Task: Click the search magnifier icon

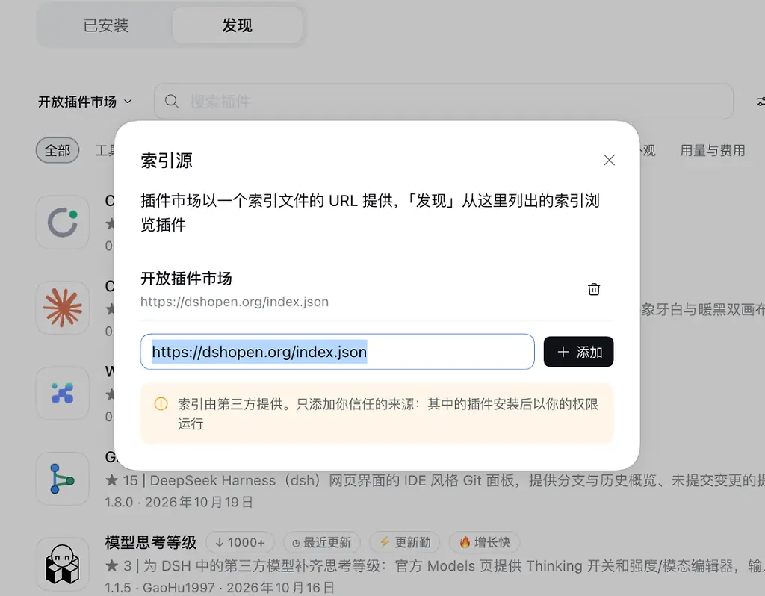Action: [171, 102]
